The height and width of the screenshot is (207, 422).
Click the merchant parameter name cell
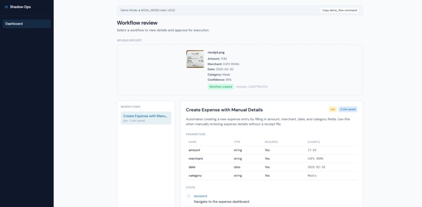(x=196, y=158)
